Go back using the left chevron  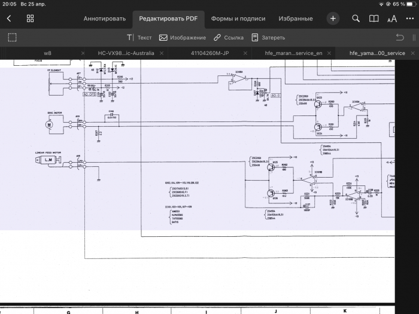(x=9, y=19)
